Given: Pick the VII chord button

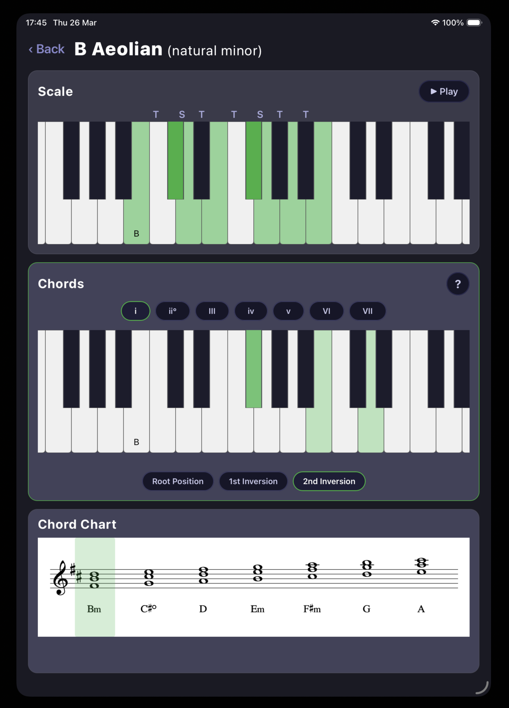Looking at the screenshot, I should click(x=367, y=311).
